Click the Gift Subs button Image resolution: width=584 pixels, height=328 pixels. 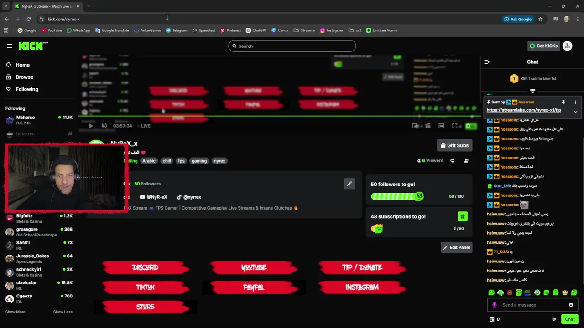click(454, 145)
